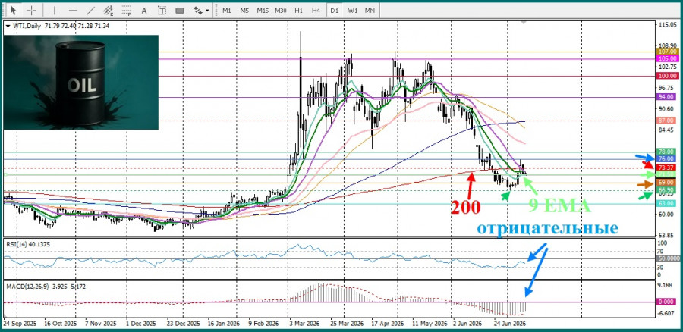Switch to H4 timeframe

[316, 10]
